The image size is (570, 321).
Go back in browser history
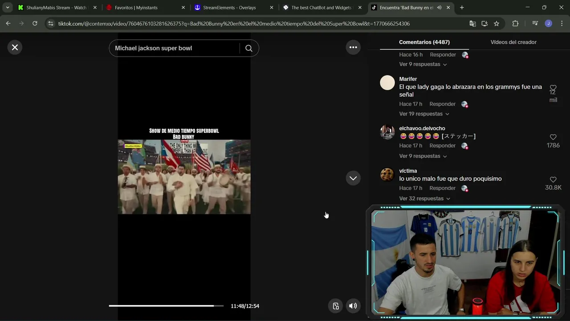coord(8,23)
